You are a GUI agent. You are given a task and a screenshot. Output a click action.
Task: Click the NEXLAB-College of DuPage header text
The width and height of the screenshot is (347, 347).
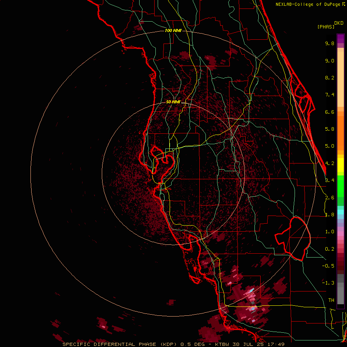pos(308,4)
